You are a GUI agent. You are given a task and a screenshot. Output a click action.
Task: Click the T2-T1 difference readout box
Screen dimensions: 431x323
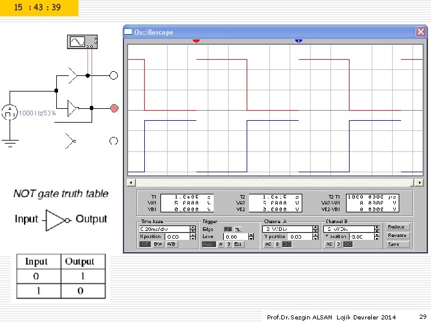[372, 203]
